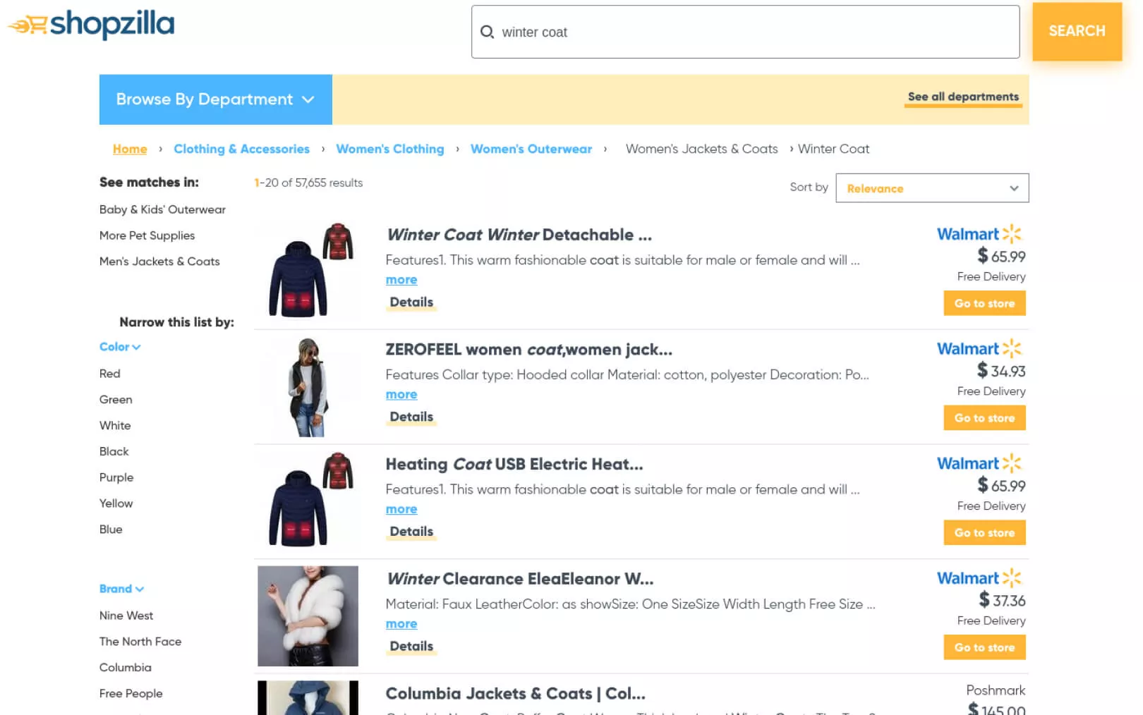Go to store for ZEROFEEL women coat
1143x715 pixels.
click(984, 418)
